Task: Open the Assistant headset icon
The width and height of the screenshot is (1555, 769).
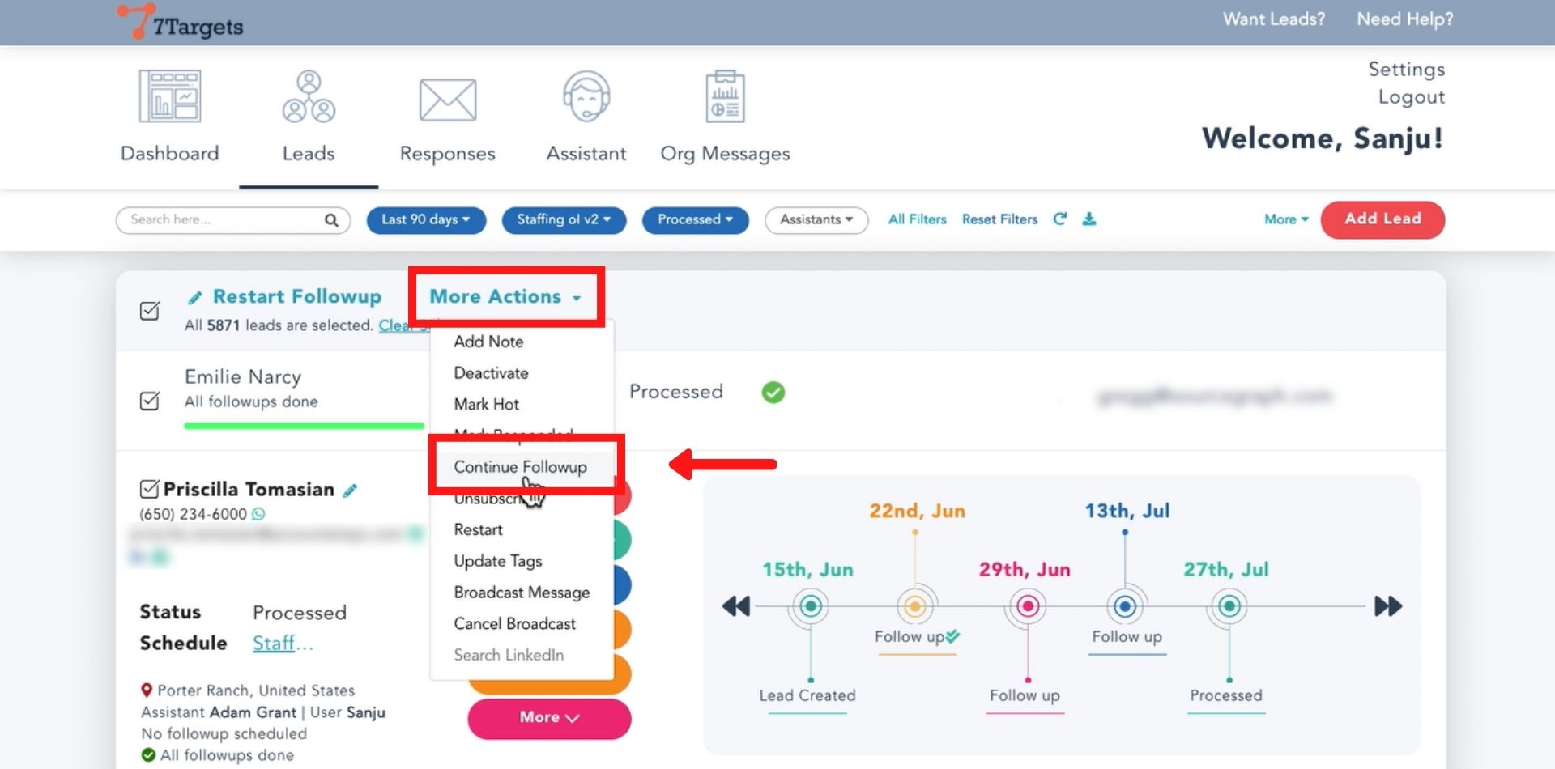Action: click(x=586, y=97)
